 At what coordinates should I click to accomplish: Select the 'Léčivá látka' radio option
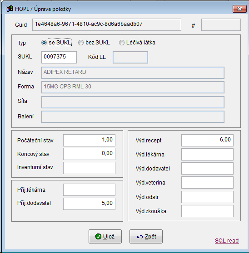coord(122,43)
